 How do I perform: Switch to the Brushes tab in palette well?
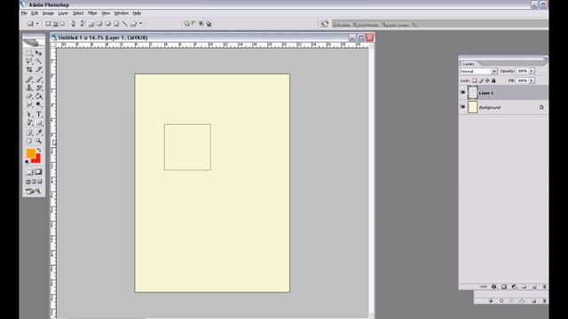(343, 25)
